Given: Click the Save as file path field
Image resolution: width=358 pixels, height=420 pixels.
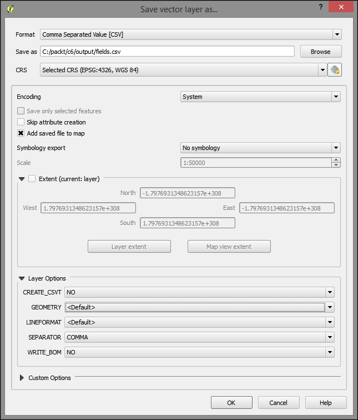Looking at the screenshot, I should [167, 52].
